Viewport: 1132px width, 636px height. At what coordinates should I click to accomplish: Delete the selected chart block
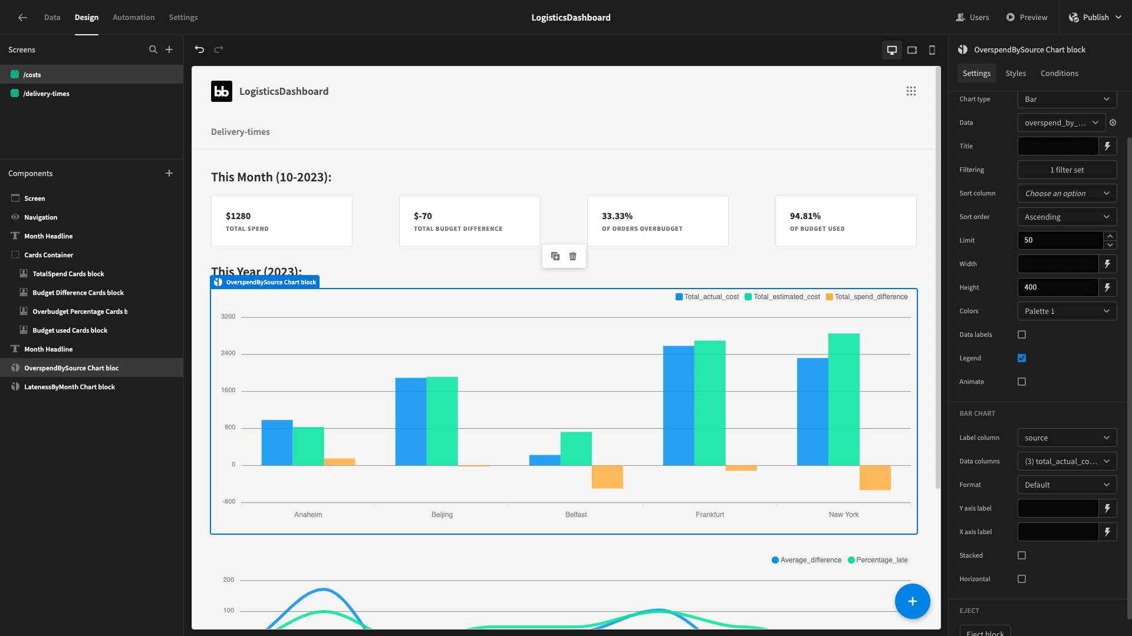pos(573,256)
